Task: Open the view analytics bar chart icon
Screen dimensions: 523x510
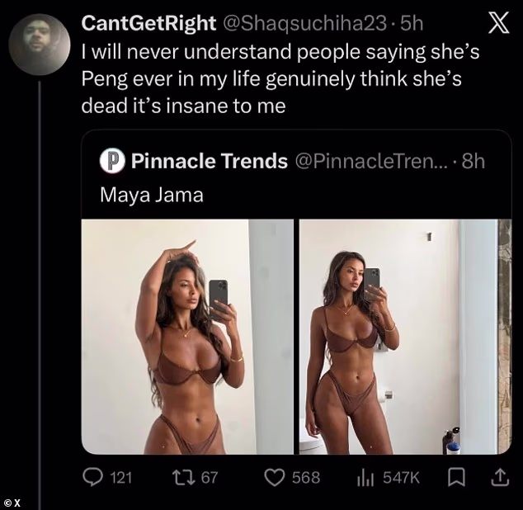Action: [365, 476]
